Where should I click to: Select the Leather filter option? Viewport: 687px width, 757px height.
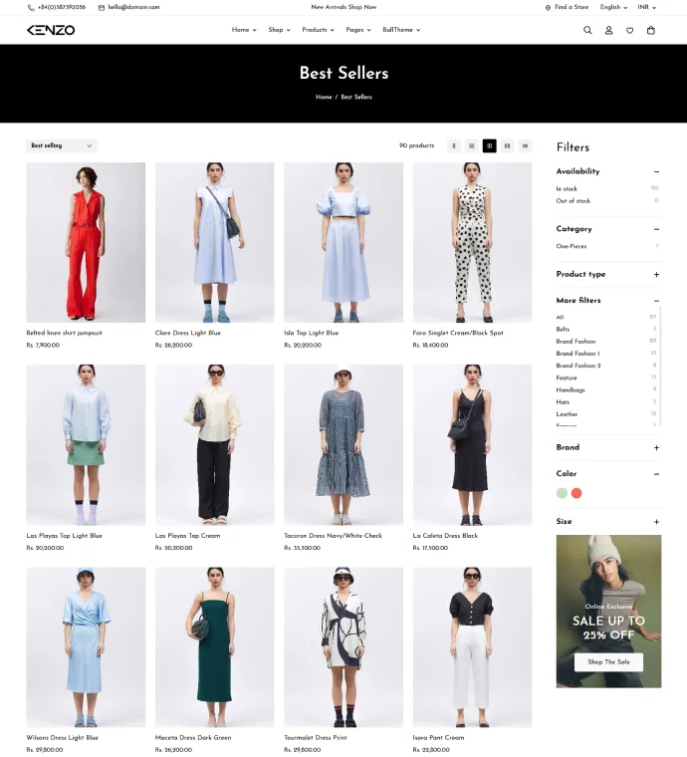(x=567, y=414)
